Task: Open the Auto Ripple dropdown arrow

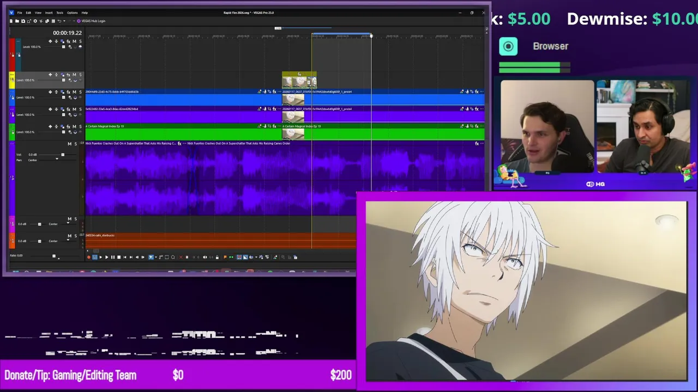Action: coord(256,257)
